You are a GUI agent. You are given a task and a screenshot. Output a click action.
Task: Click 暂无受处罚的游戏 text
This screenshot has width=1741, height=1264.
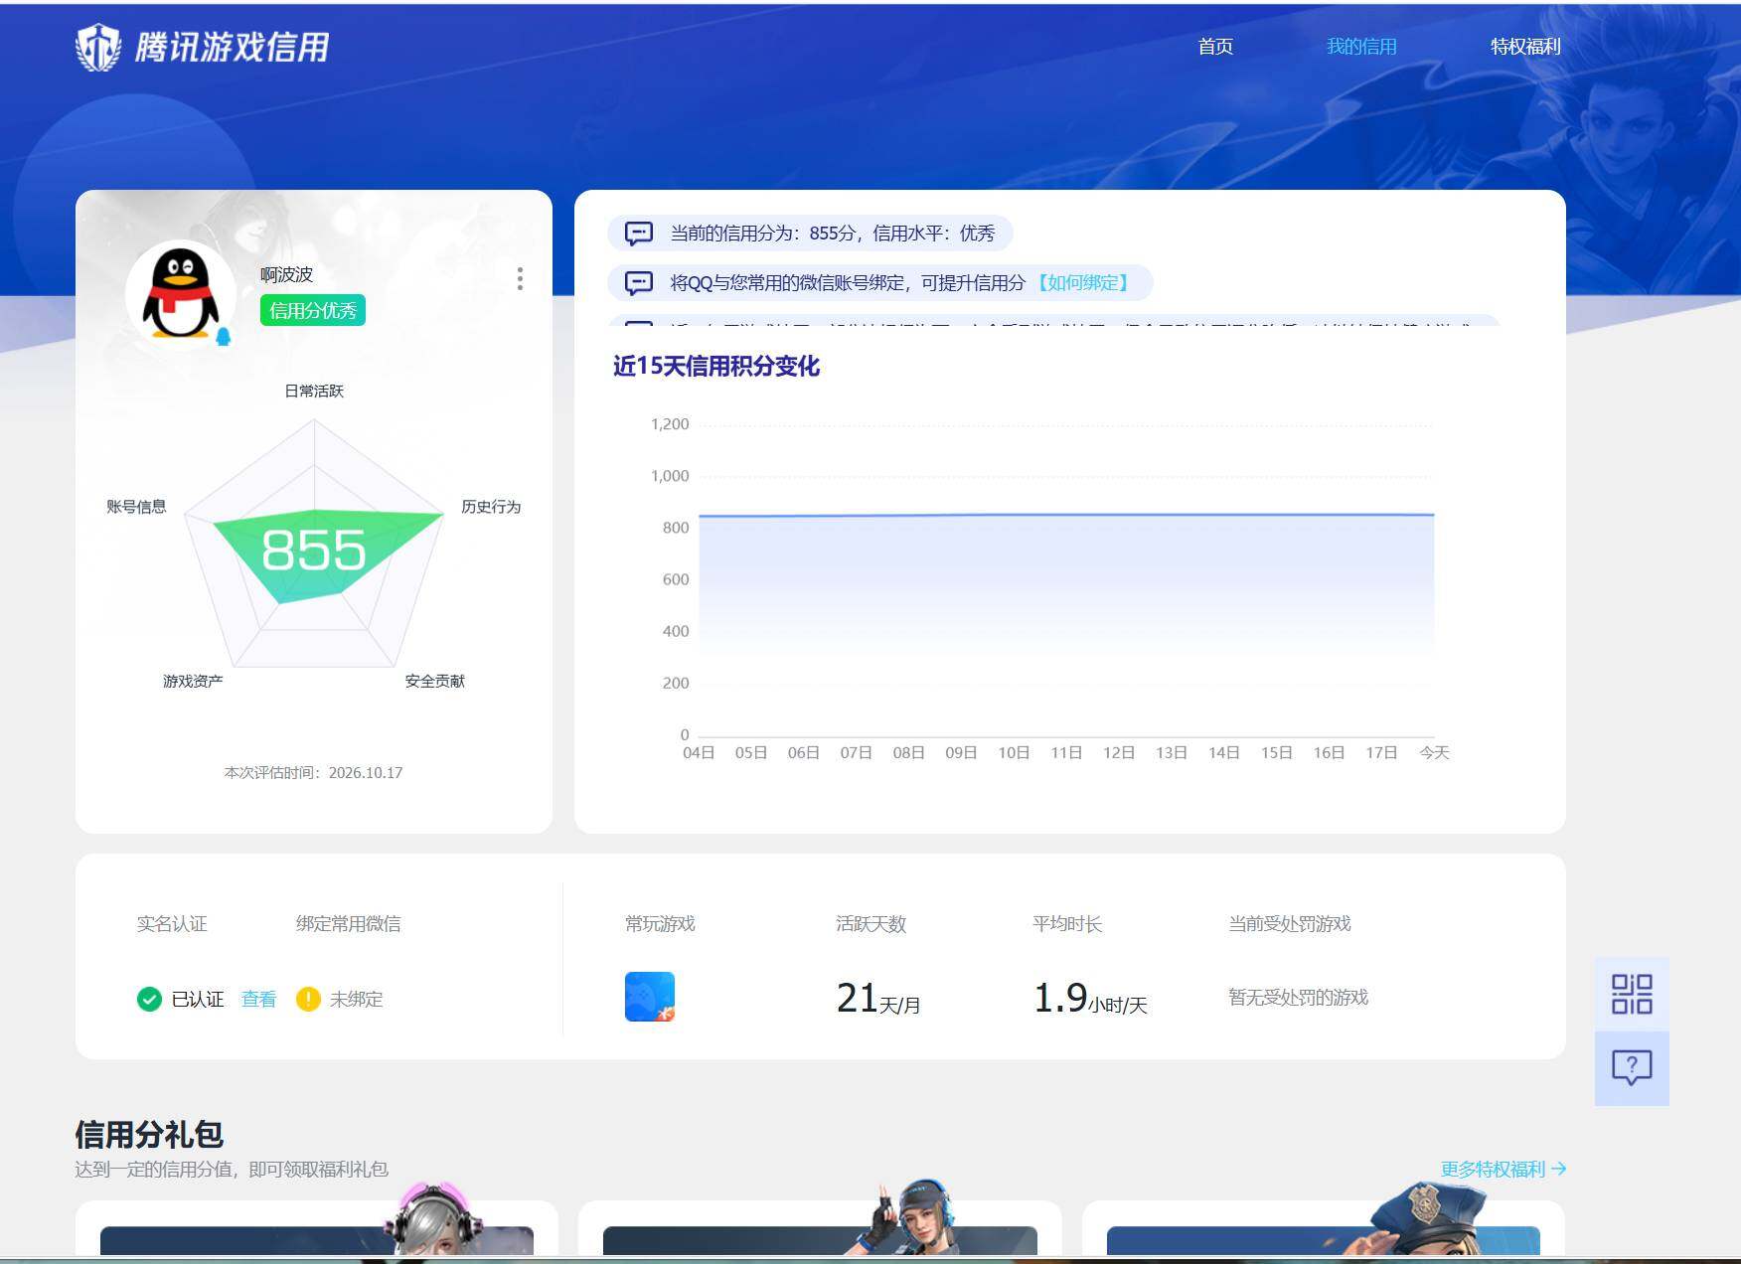click(x=1298, y=997)
